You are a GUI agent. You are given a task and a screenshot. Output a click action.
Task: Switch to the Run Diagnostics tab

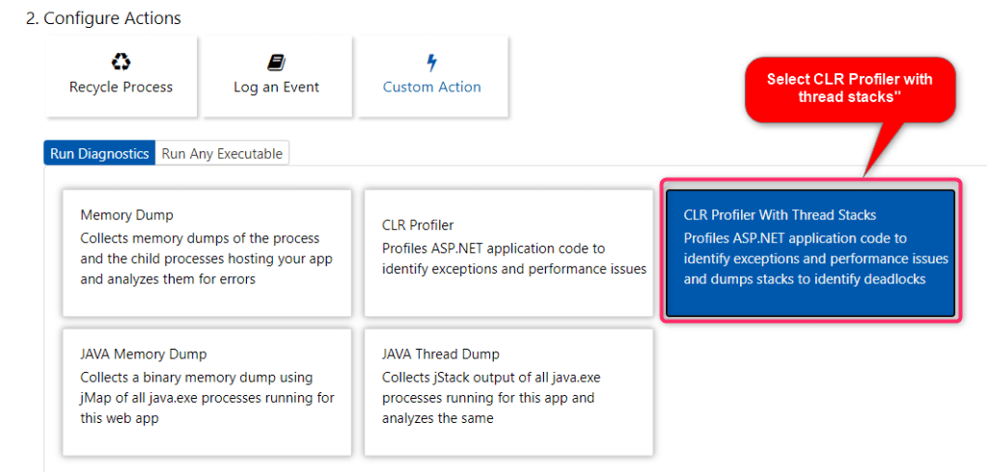(x=99, y=153)
